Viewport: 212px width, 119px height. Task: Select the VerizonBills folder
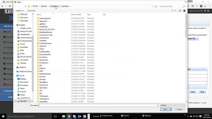click(x=43, y=101)
